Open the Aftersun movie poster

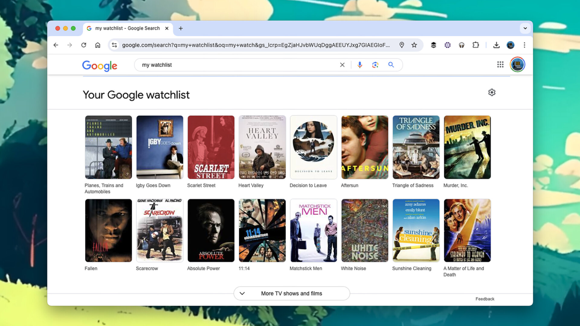click(364, 147)
